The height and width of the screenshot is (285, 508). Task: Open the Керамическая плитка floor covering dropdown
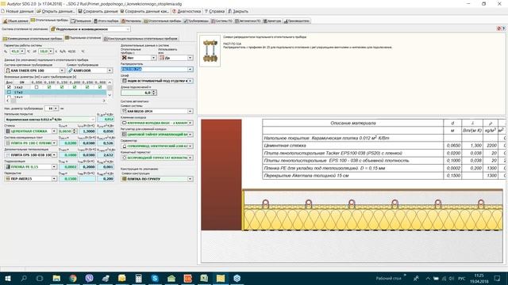click(93, 120)
